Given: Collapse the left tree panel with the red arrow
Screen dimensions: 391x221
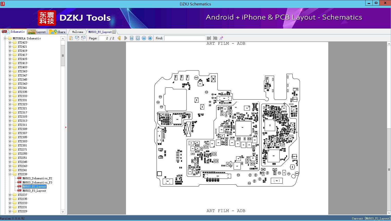Looking at the screenshot, I should pos(66,127).
